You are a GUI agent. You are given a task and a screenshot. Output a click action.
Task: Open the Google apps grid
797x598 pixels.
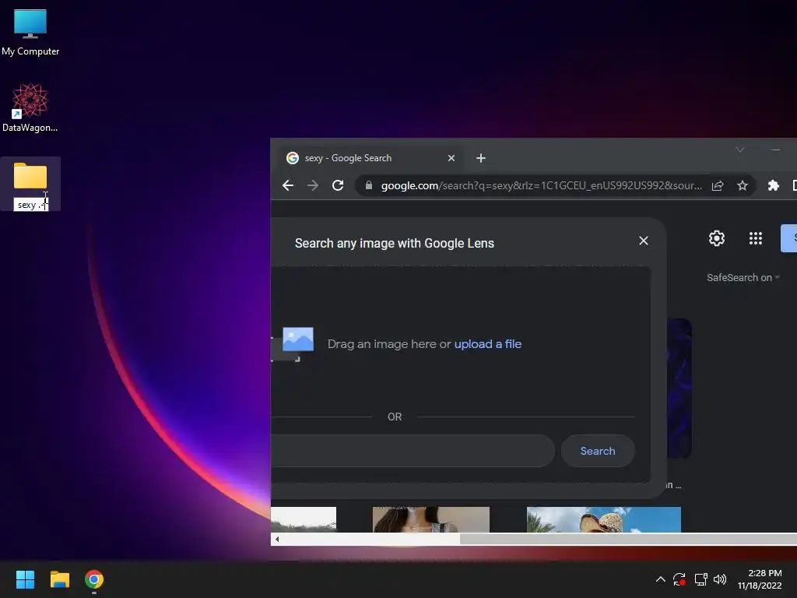point(755,238)
